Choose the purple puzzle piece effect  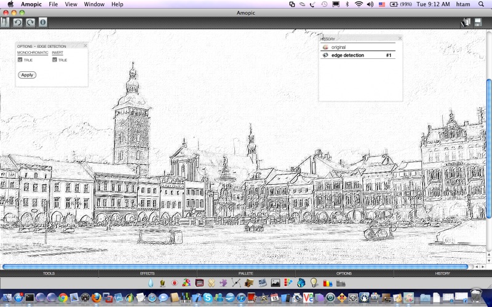(x=223, y=283)
